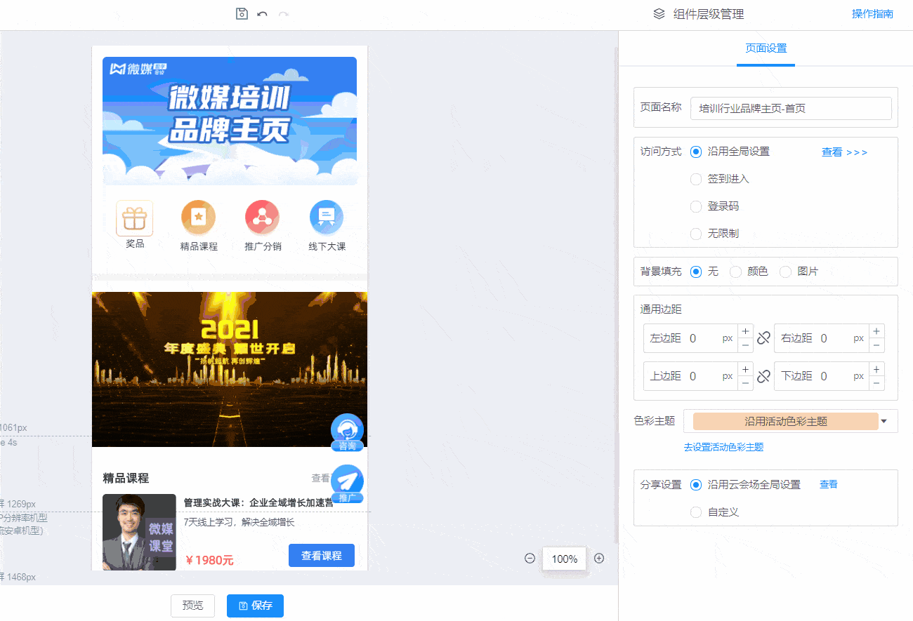Toggle link between 左边距 and 右边距
The image size is (913, 621).
[x=763, y=338]
